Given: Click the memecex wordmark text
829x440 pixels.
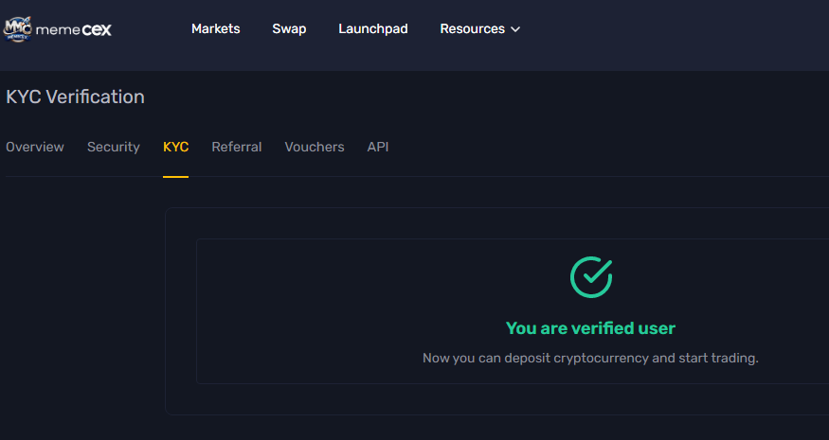Looking at the screenshot, I should point(74,30).
